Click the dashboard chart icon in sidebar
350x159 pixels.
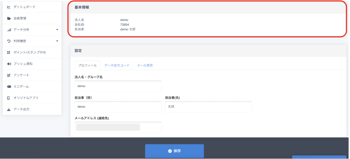9,7
